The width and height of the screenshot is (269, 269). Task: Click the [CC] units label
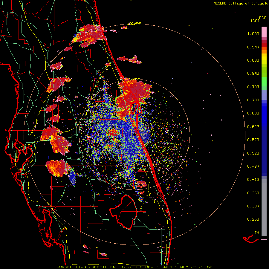pyautogui.click(x=255, y=21)
